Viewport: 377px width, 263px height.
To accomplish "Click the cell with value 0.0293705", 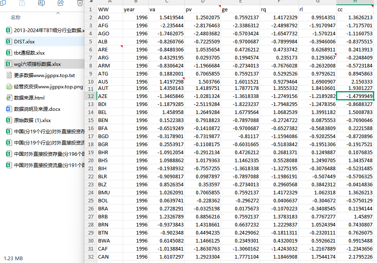I will tap(203, 58).
